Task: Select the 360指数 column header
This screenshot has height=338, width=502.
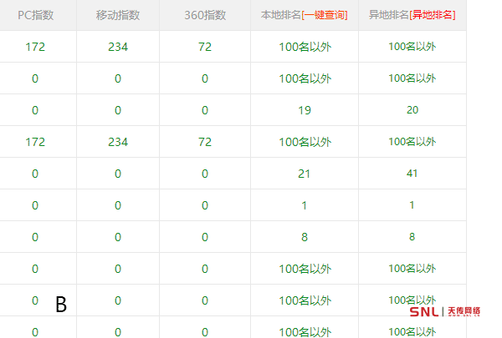Action: pos(205,15)
